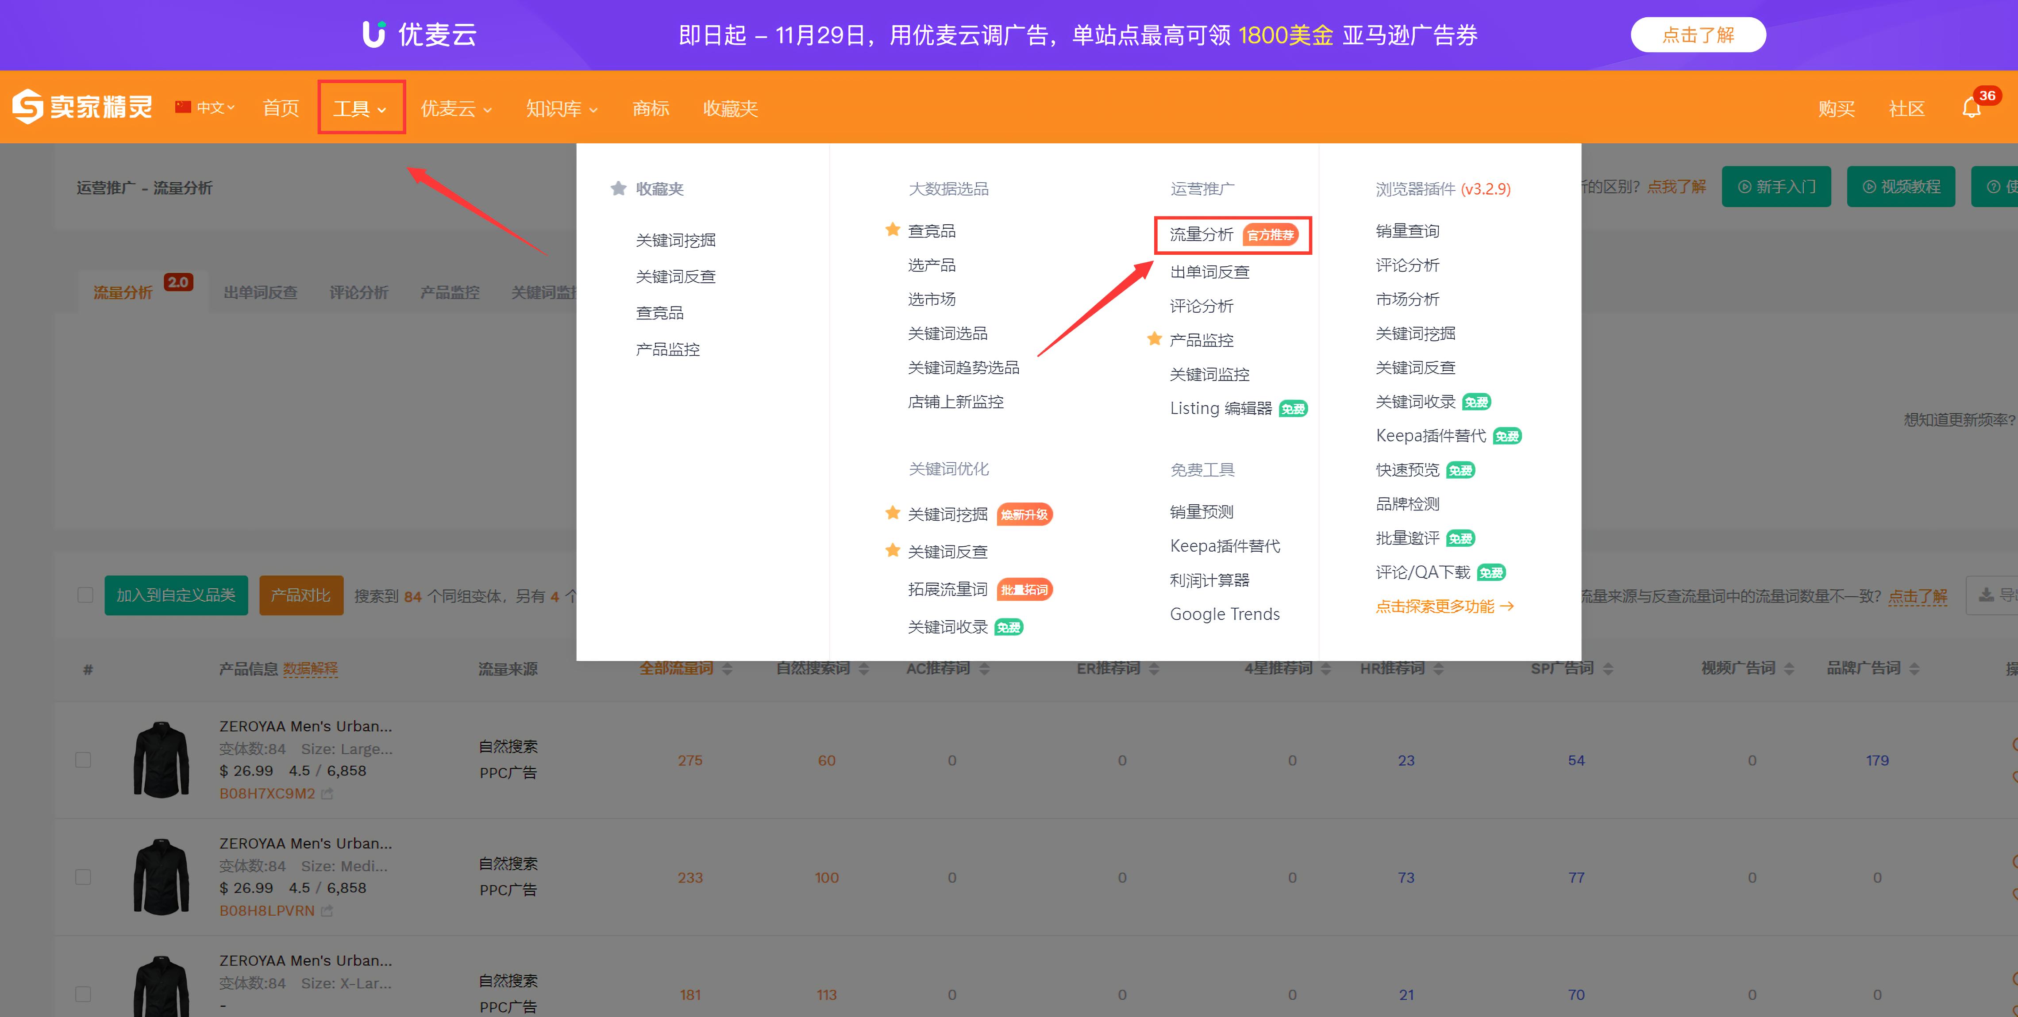Click the 卖家精灵 logo icon

click(28, 107)
